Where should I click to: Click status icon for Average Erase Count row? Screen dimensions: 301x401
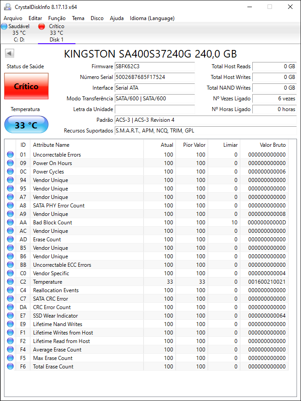click(x=10, y=349)
